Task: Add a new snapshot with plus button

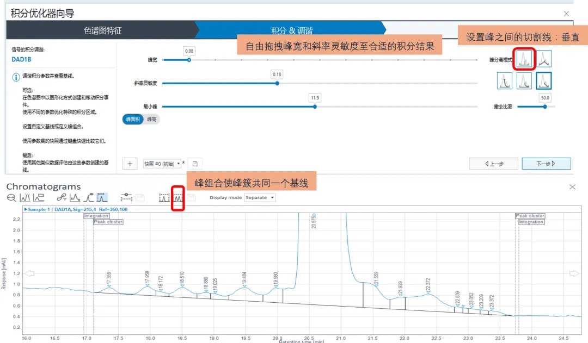Action: click(x=130, y=164)
